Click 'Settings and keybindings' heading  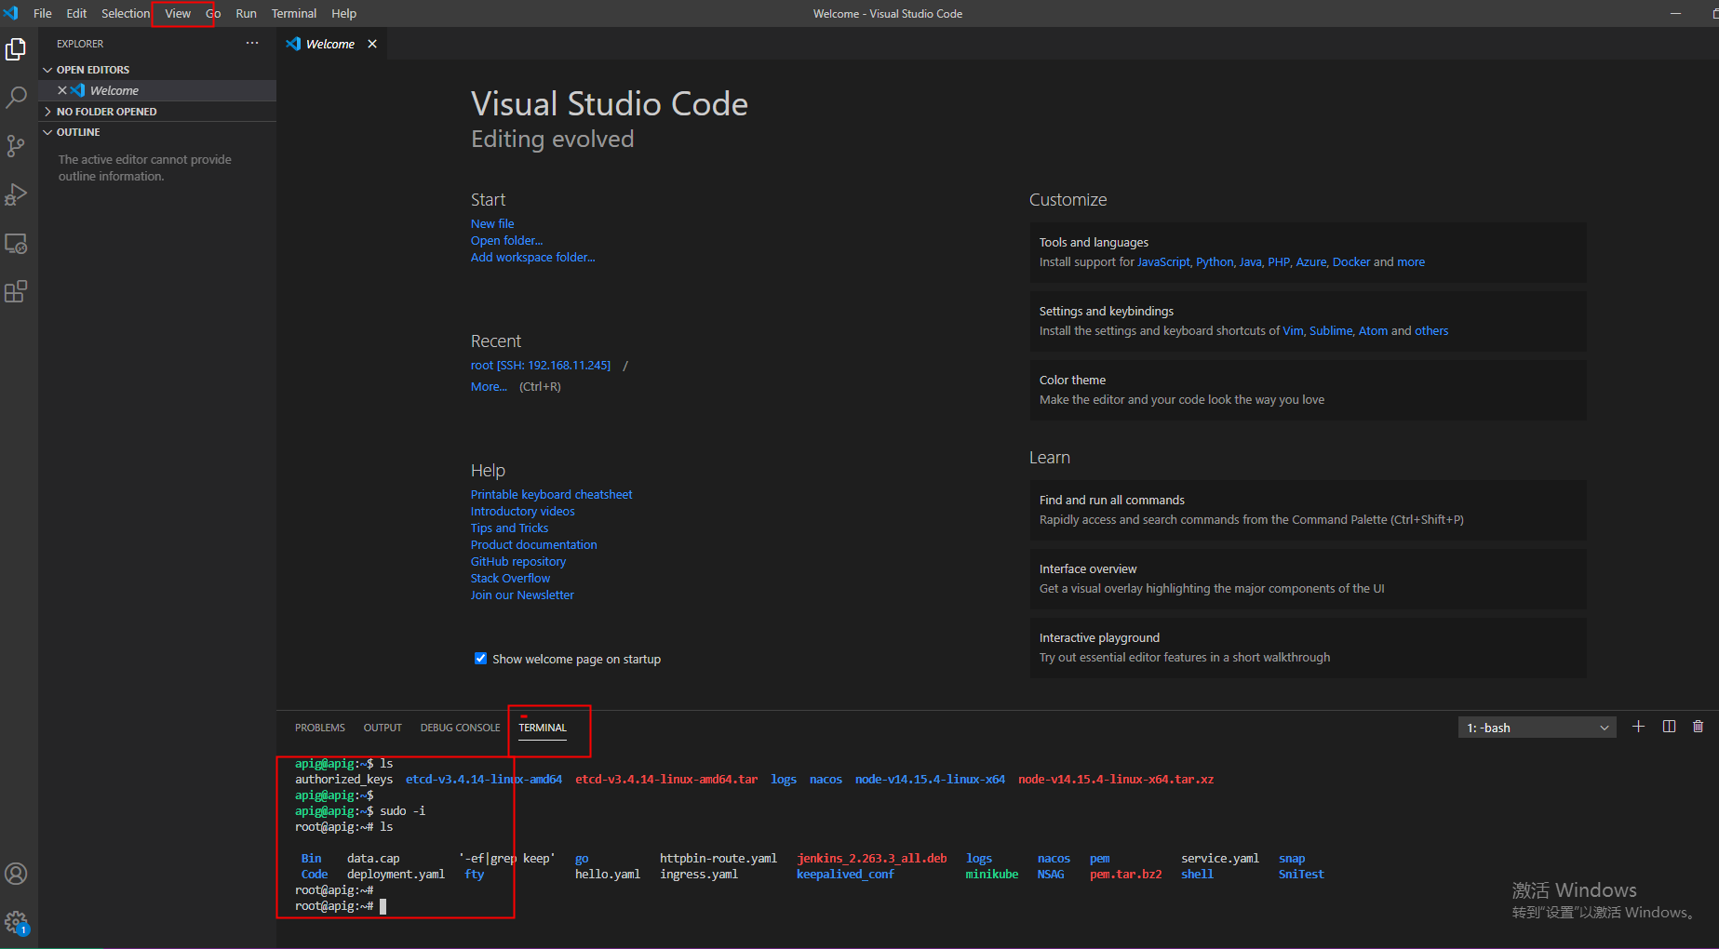click(x=1106, y=311)
